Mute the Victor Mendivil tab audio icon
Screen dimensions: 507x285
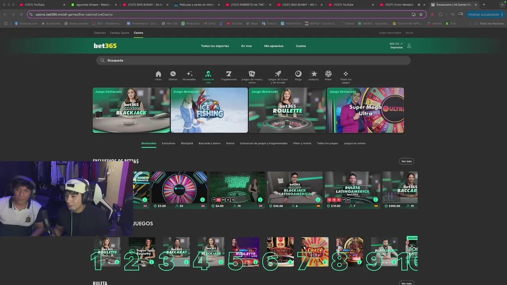(x=419, y=5)
